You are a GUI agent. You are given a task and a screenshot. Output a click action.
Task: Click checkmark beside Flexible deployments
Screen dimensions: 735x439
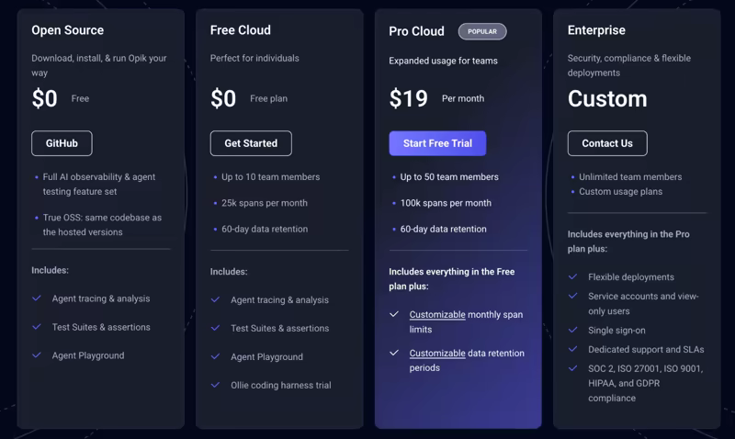(x=572, y=276)
